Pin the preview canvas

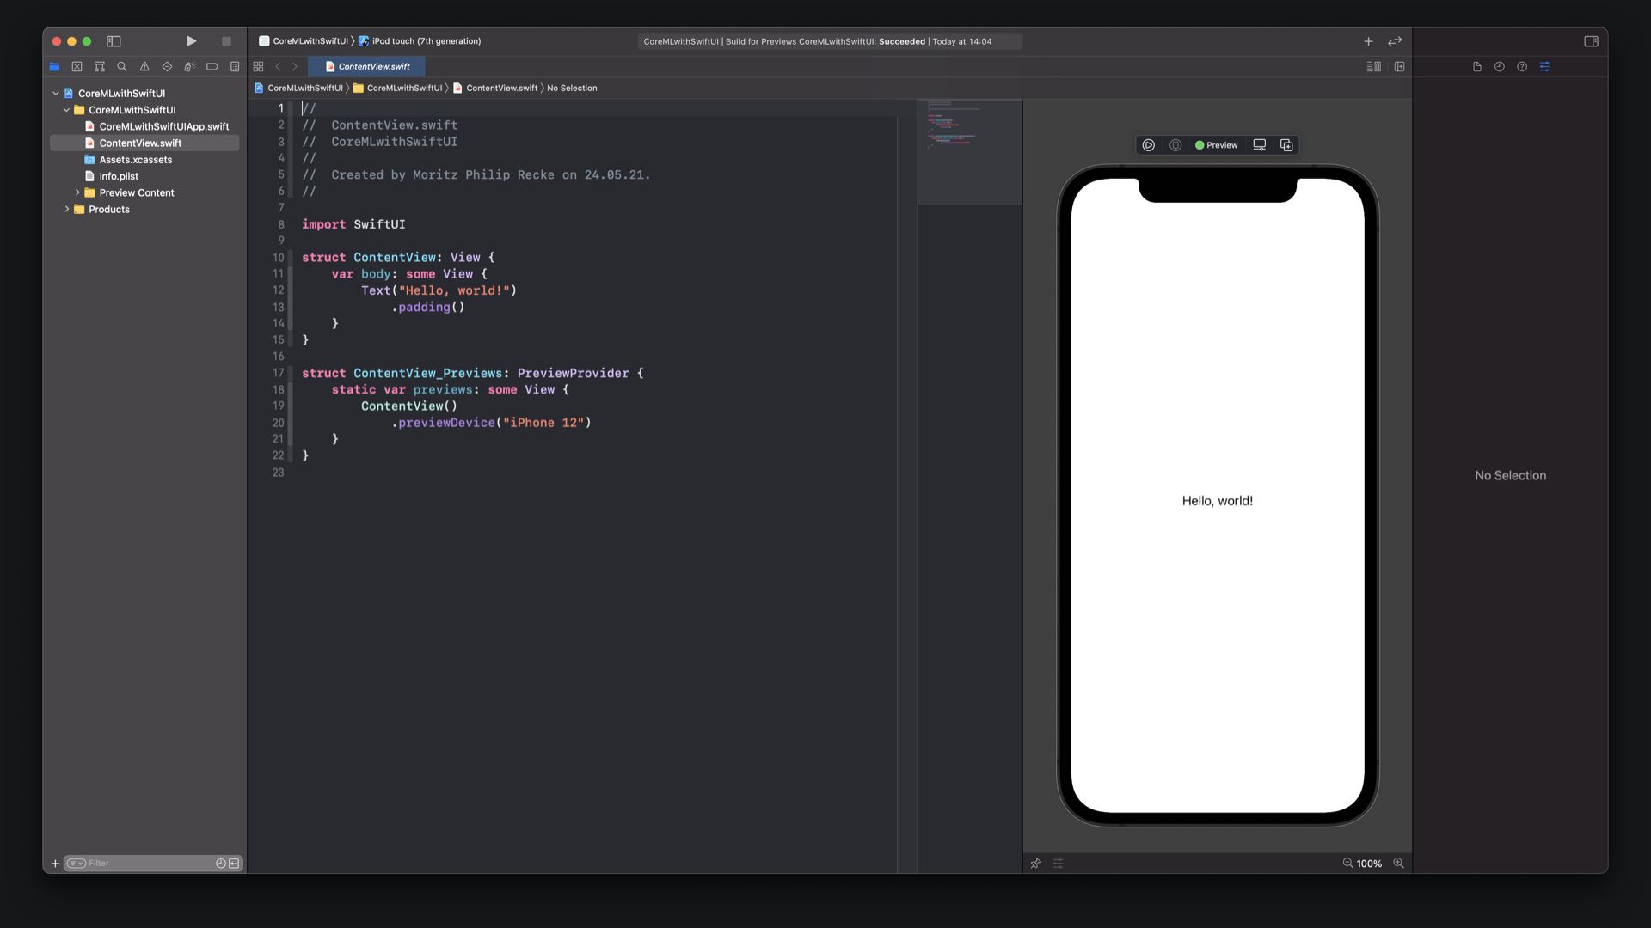[1035, 864]
